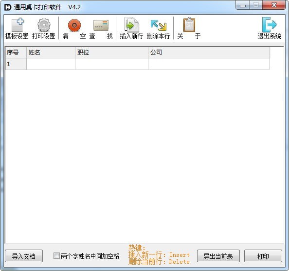This screenshot has height=271, width=289.
Task: Click the 公司 cell in row 1
Action: point(209,64)
